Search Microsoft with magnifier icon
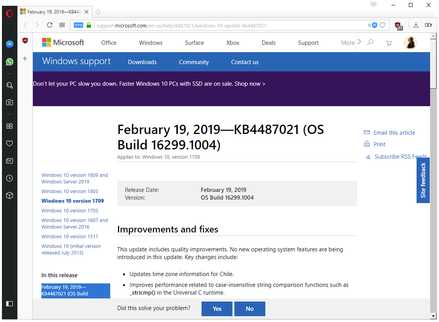The image size is (439, 322). click(x=371, y=42)
